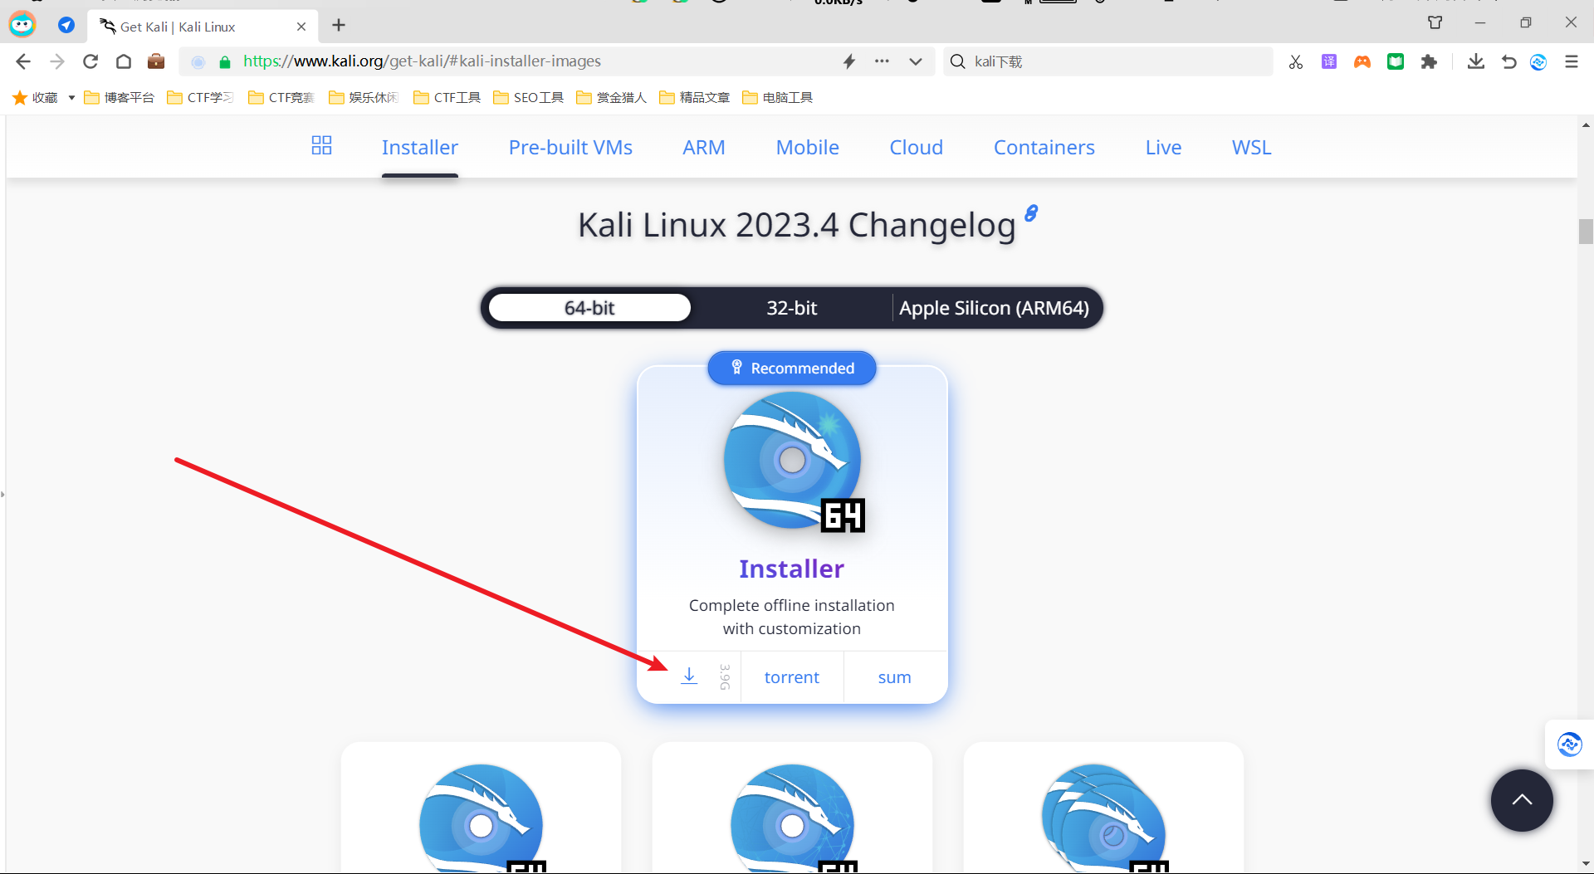Click the undo closed tab icon

click(x=1508, y=61)
